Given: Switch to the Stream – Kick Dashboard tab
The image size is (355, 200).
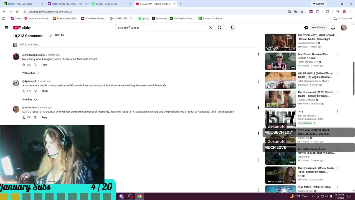Looking at the screenshot, I should pyautogui.click(x=22, y=4).
